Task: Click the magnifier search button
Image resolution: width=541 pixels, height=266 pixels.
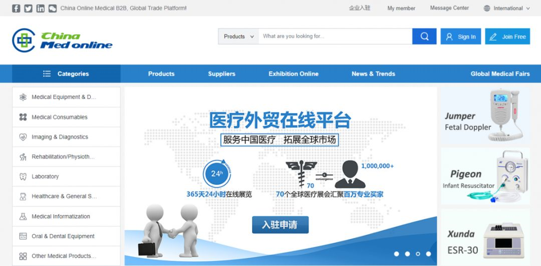Action: [424, 36]
